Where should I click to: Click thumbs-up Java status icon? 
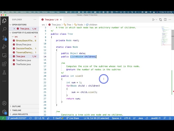click(147, 118)
